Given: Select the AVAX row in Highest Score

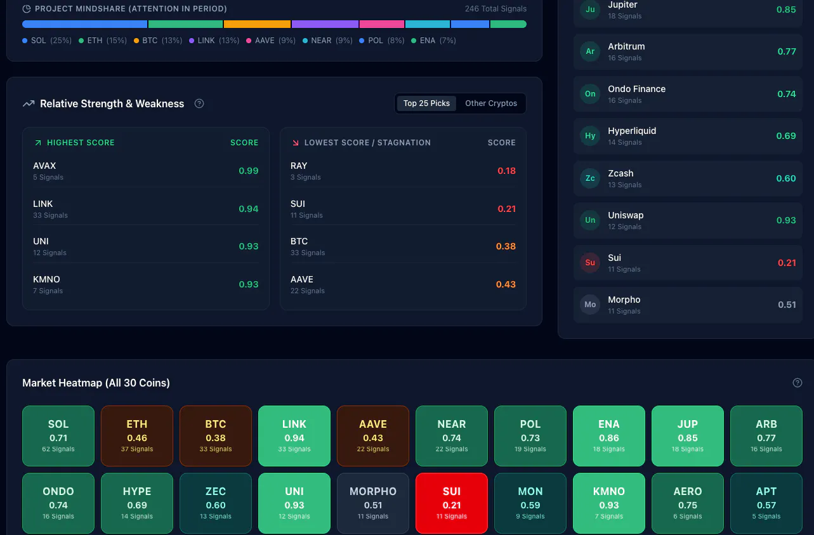Looking at the screenshot, I should [x=146, y=171].
